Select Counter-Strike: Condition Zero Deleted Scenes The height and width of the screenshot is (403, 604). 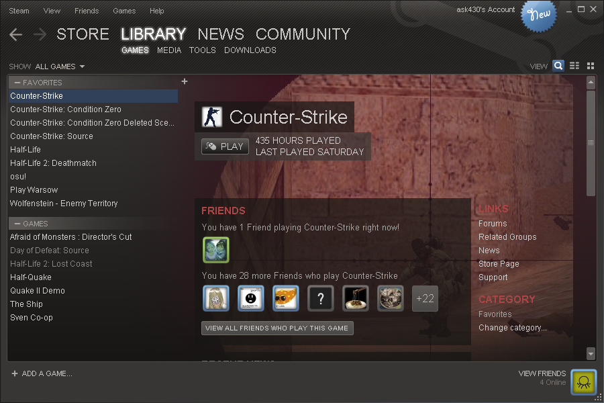[x=93, y=123]
